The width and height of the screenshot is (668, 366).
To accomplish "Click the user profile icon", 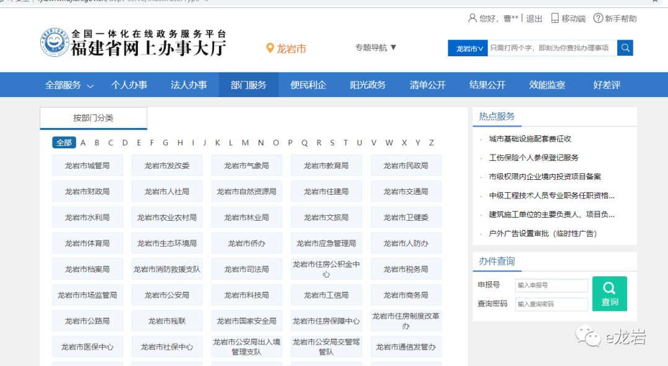I will point(473,19).
